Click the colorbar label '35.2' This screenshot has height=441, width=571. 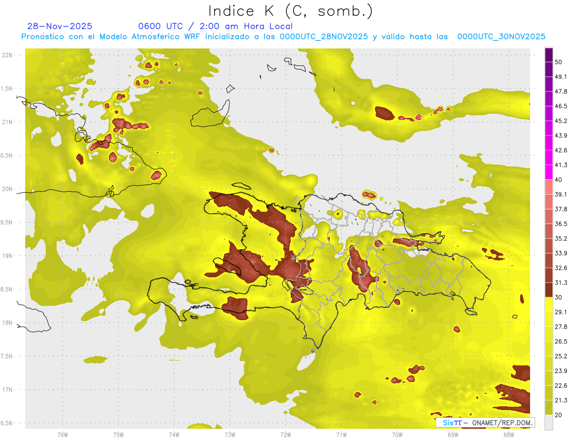561,238
